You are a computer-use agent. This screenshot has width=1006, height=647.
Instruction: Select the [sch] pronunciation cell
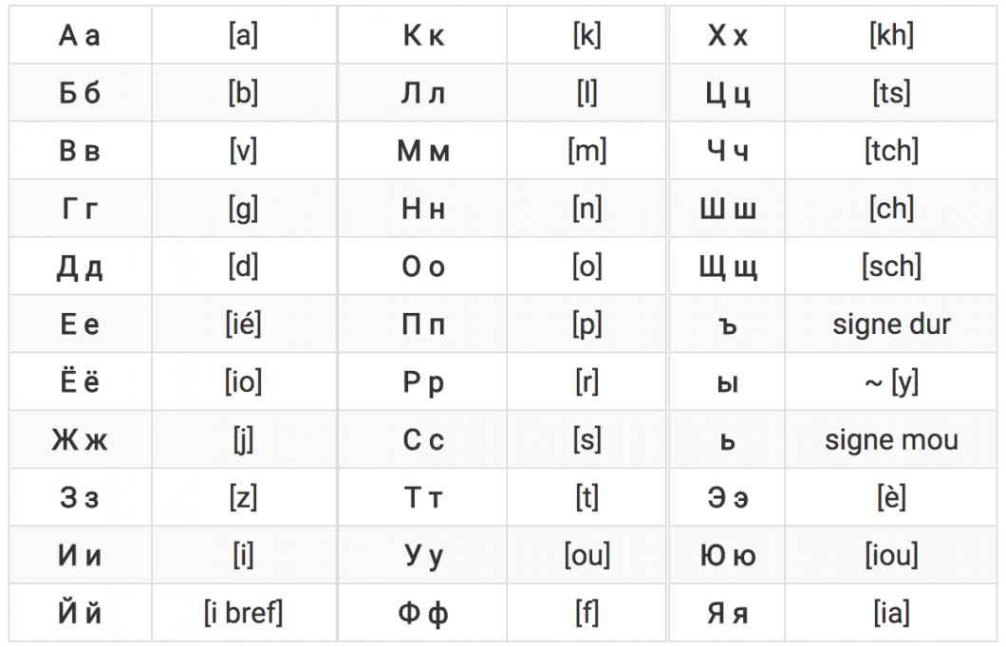point(891,267)
